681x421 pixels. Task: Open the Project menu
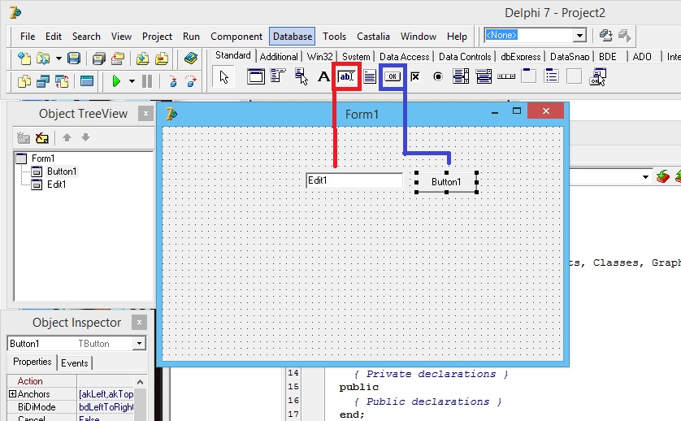[157, 37]
